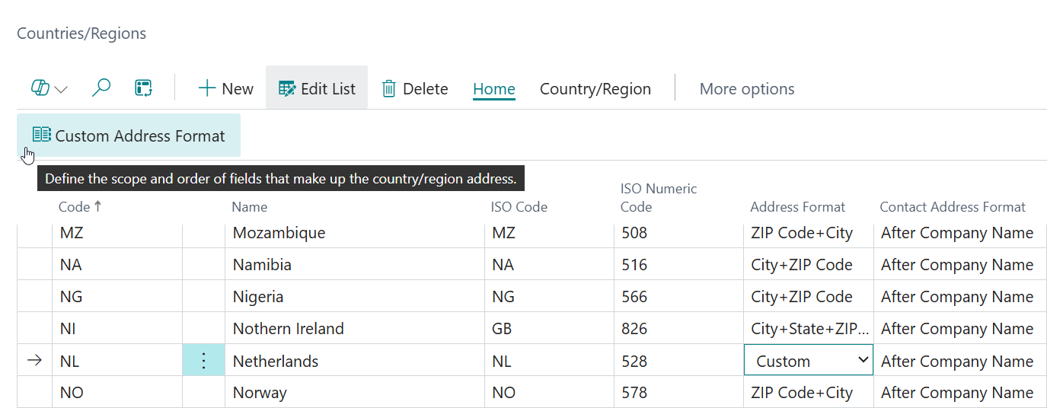1047x408 pixels.
Task: Open the Name column header menu
Action: coord(250,207)
